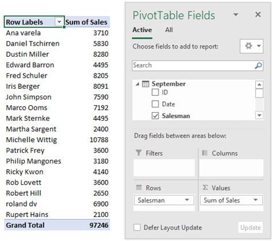The height and width of the screenshot is (241, 272).
Task: Open the gear Tools settings menu
Action: coord(251,46)
